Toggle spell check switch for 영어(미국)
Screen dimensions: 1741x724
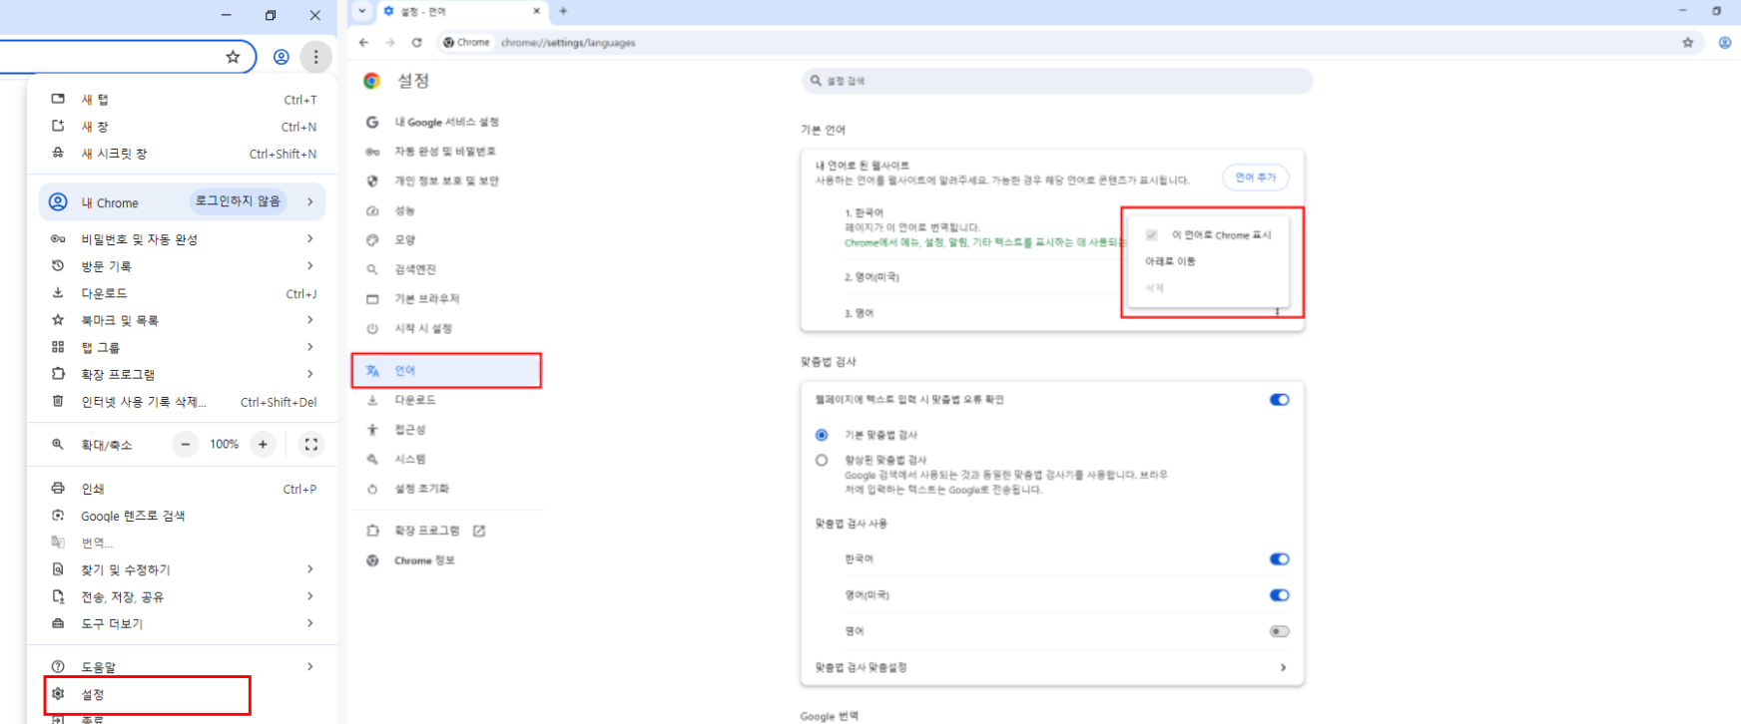1279,595
